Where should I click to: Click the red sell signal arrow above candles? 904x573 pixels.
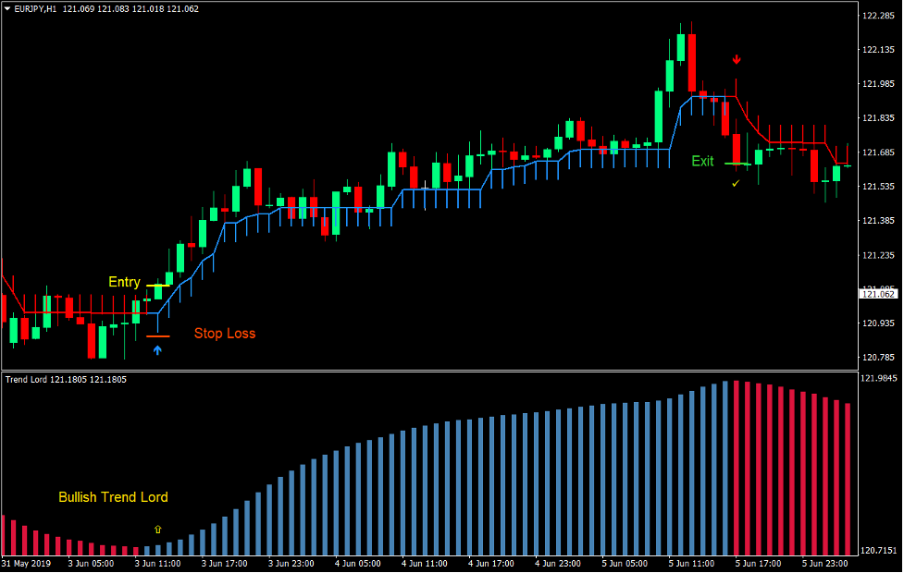coord(736,58)
